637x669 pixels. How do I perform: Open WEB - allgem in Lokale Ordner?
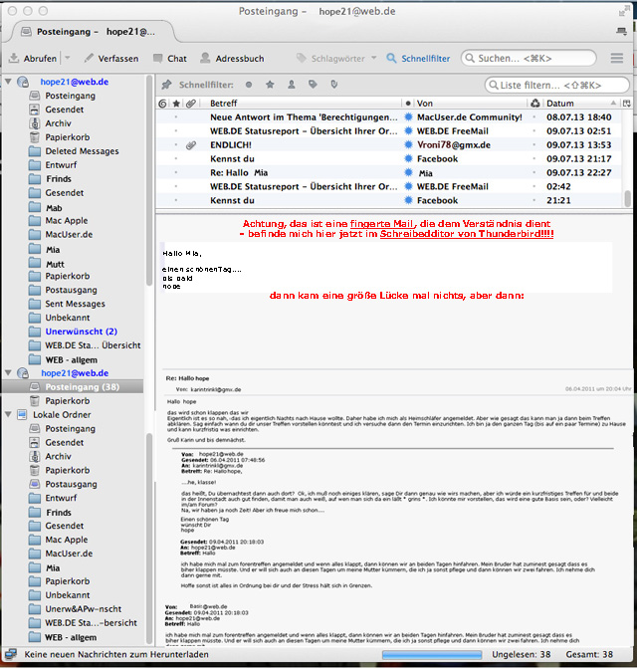coord(71,637)
